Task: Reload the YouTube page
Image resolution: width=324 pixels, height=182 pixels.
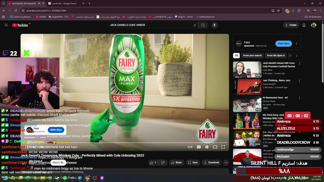Action: tap(16, 11)
